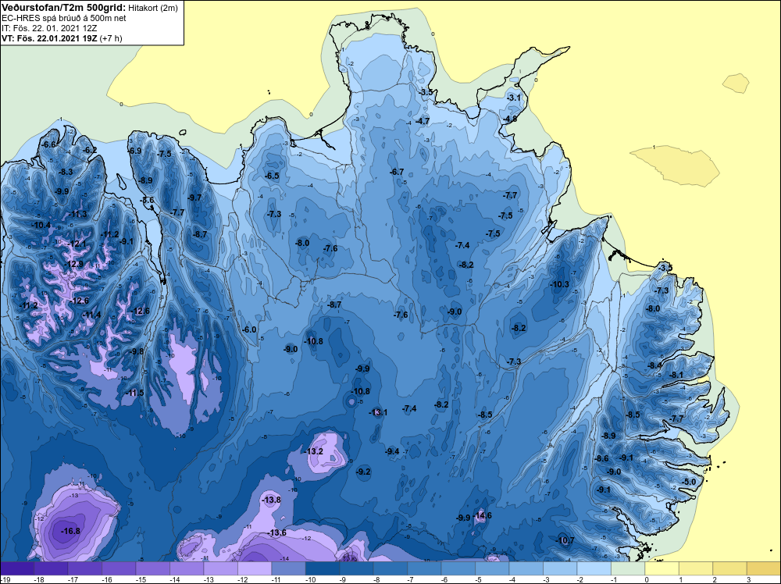This screenshot has height=584, width=781.
Task: Select the legend color cell labeled 1
Action: [x=696, y=568]
